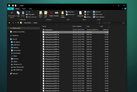This screenshot has height=92, width=137.
Task: Select the shakespeare Chrome HTML file
Action: (x=75, y=30)
